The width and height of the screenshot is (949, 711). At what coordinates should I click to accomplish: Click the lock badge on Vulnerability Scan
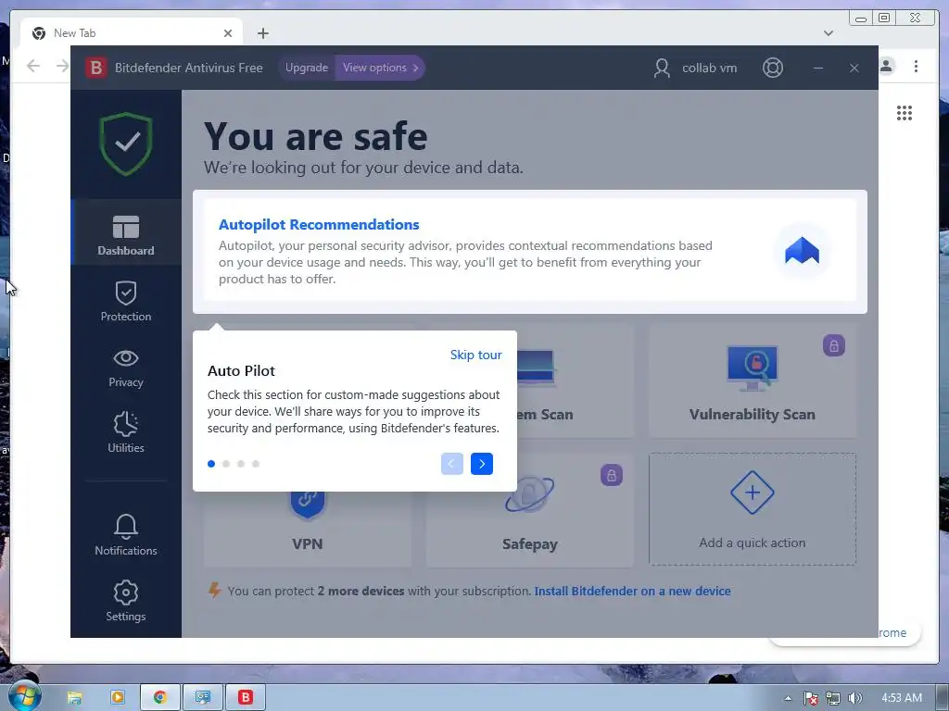click(x=833, y=345)
